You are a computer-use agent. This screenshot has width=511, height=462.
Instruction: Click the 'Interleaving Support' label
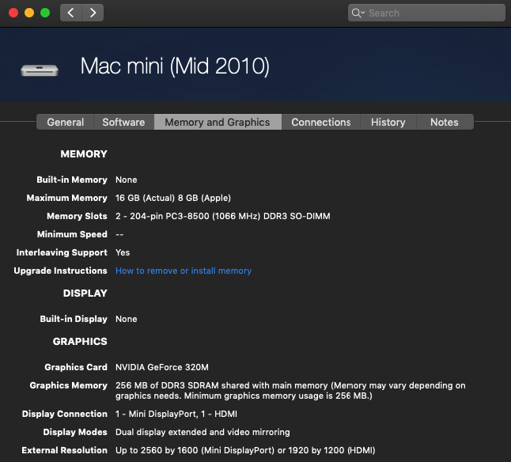pyautogui.click(x=62, y=252)
